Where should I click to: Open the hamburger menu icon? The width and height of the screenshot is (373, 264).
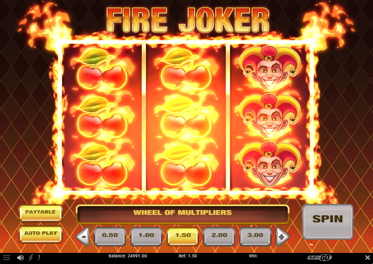click(x=6, y=257)
